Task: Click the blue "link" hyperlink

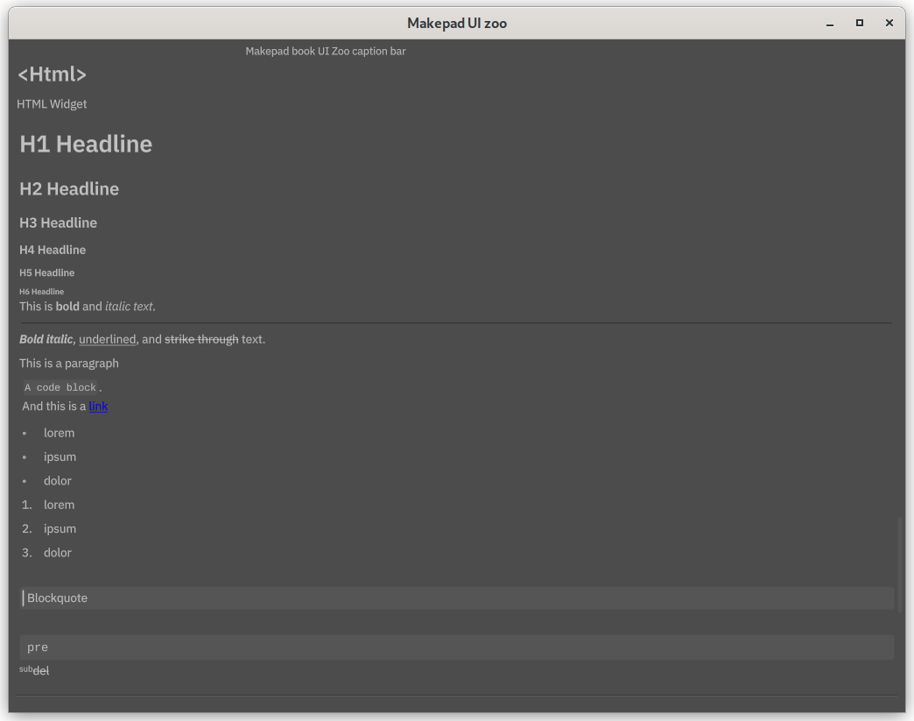Action: [98, 406]
